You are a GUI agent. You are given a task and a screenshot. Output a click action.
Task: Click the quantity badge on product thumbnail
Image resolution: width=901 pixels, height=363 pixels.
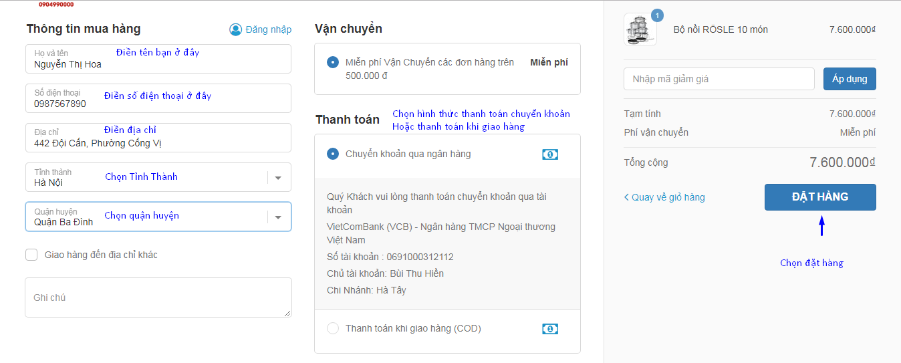657,15
